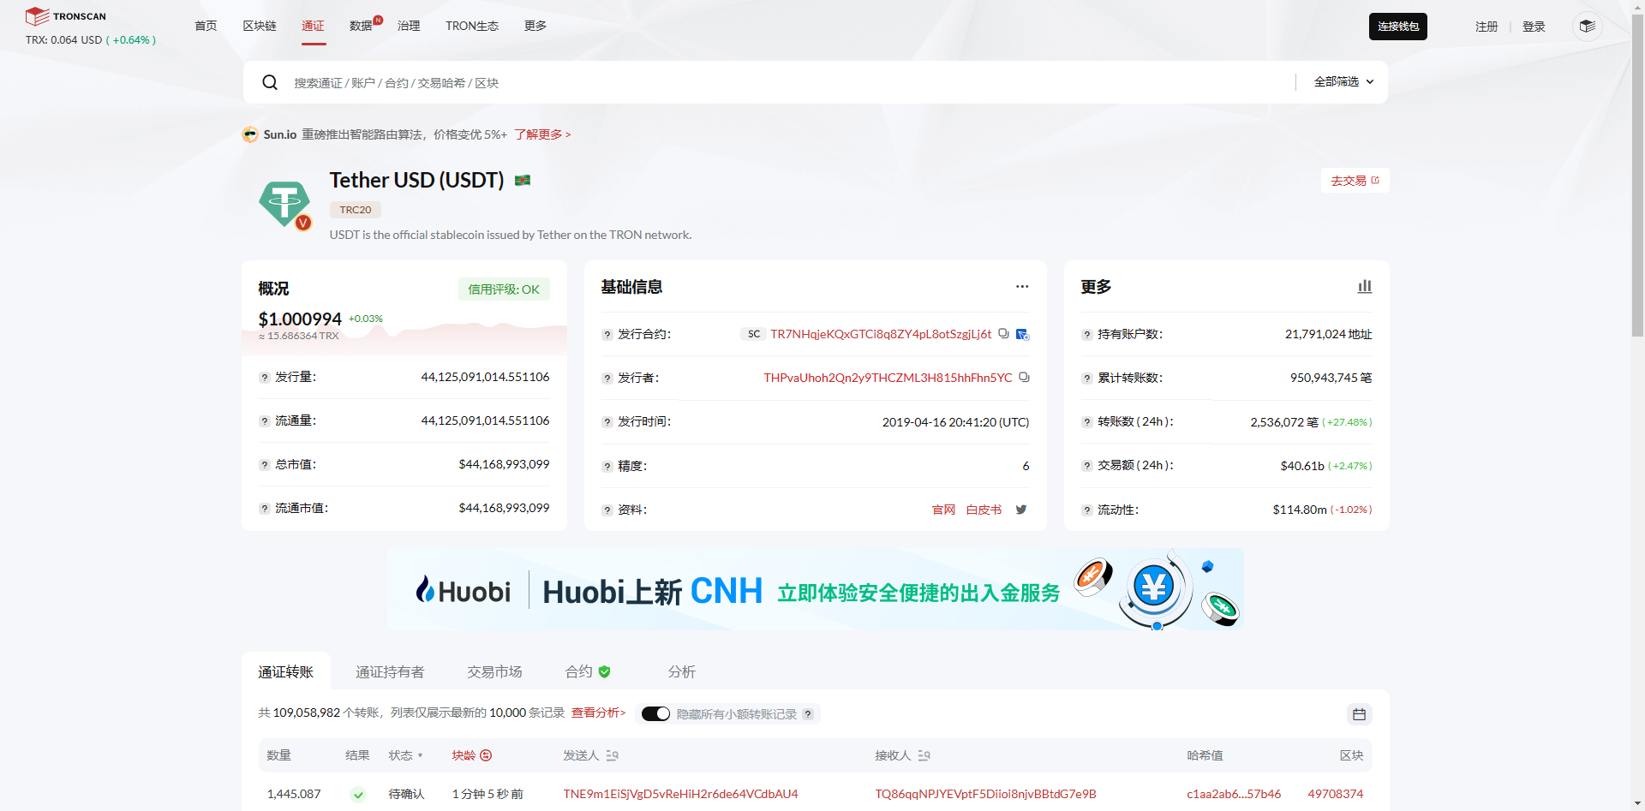Open the 首页 menu item

point(206,26)
